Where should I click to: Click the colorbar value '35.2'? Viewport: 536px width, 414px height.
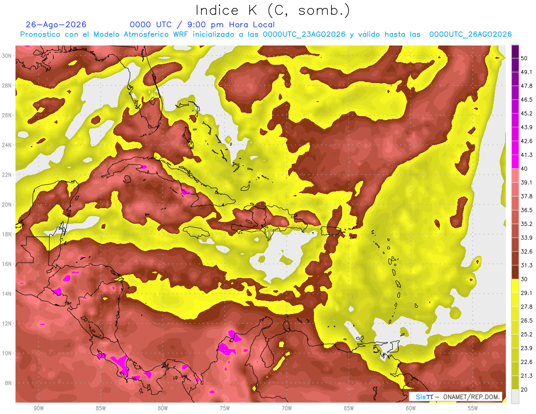(x=527, y=224)
